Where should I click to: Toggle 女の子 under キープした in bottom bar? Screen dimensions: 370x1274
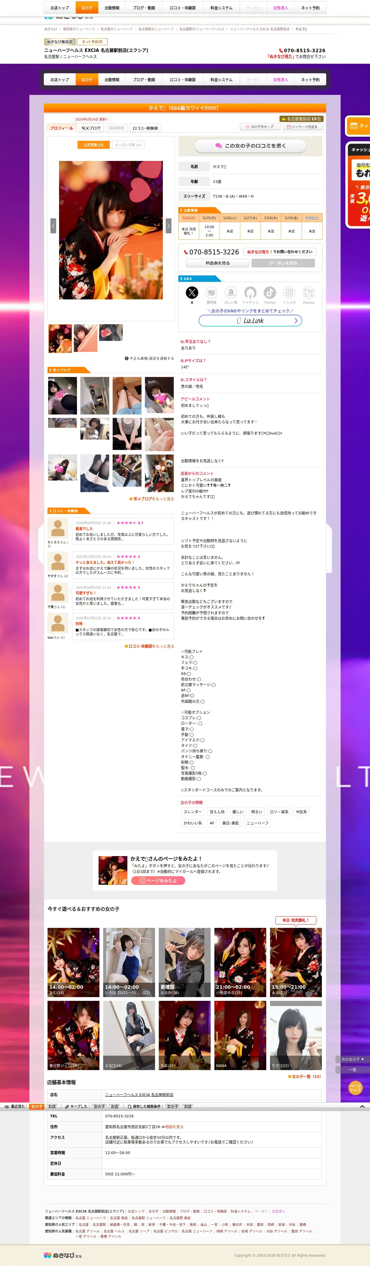[99, 1106]
